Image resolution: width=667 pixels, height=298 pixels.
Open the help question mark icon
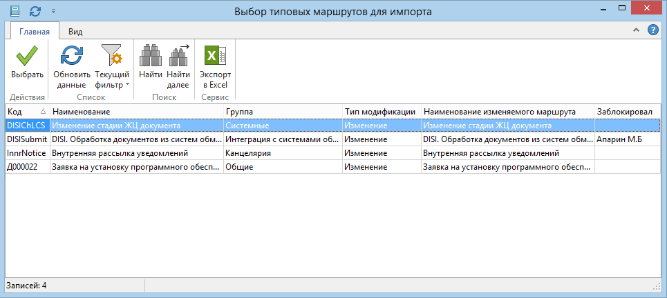coord(652,30)
